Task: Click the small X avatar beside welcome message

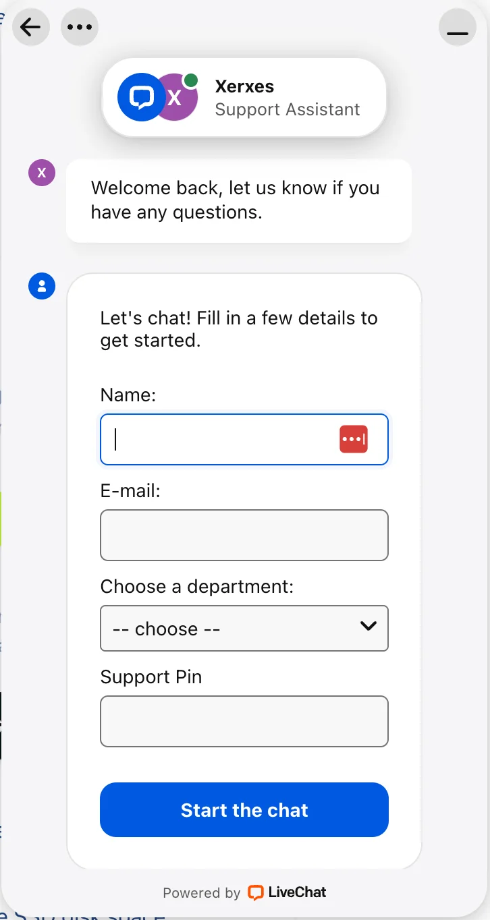Action: click(41, 173)
